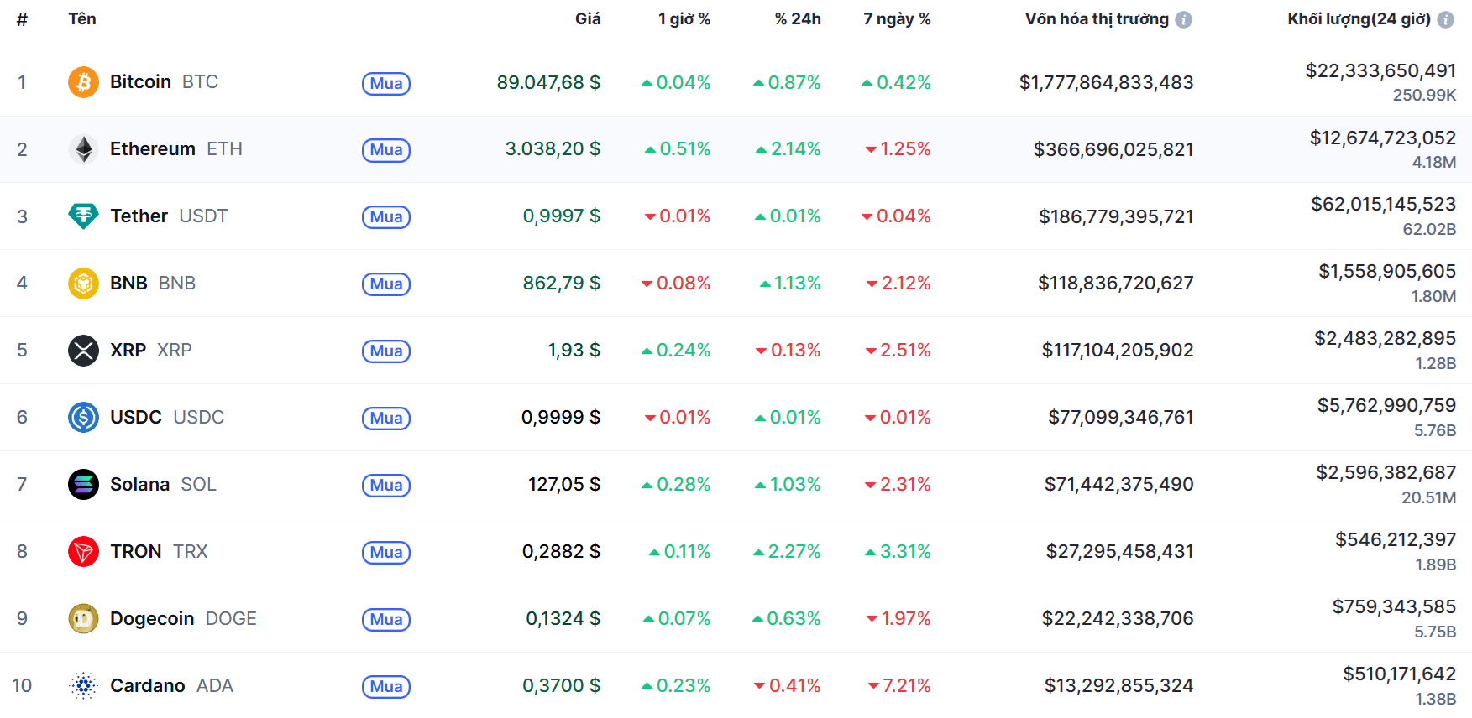This screenshot has height=718, width=1472.
Task: Click the Bitcoin coin logo
Action: [83, 82]
